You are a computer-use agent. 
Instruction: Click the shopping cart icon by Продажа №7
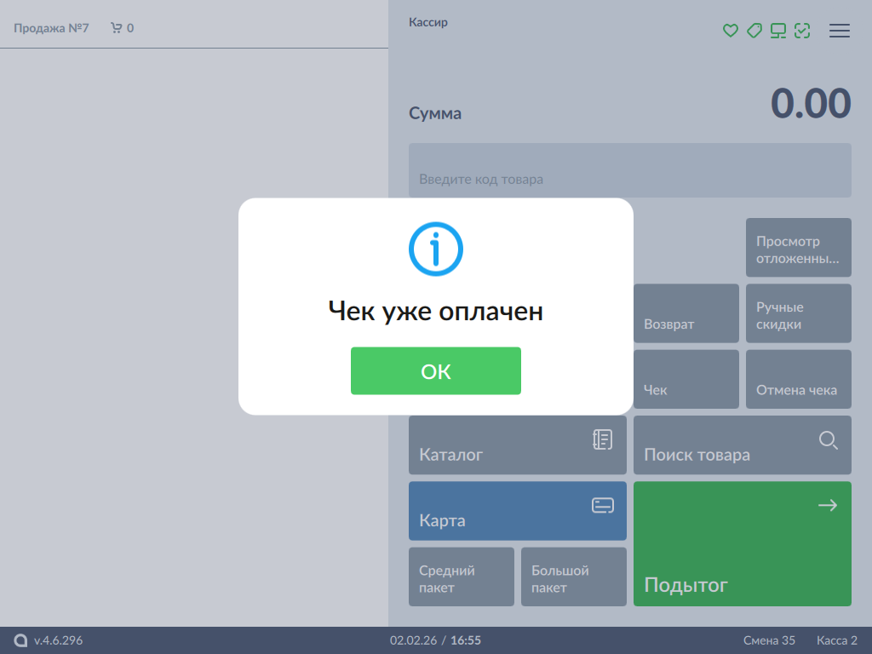click(117, 28)
